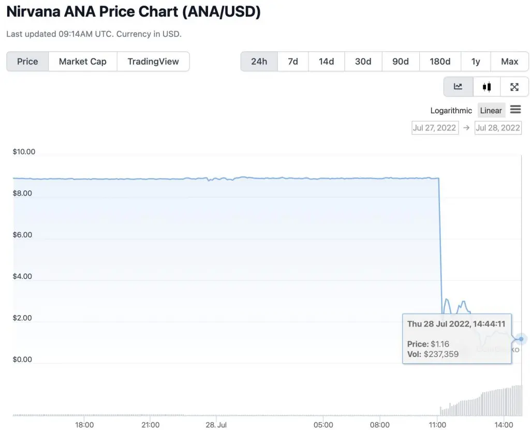Open the chart hamburger menu
This screenshot has width=530, height=430.
point(516,110)
